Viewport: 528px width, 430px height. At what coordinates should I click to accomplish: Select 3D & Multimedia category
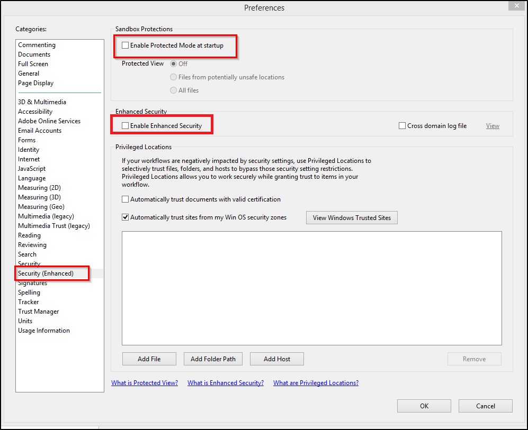click(42, 102)
